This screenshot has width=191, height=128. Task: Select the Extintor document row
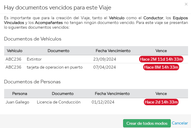click(x=34, y=59)
